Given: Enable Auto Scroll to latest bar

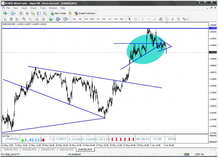Looking at the screenshot, I should (x=37, y=19).
